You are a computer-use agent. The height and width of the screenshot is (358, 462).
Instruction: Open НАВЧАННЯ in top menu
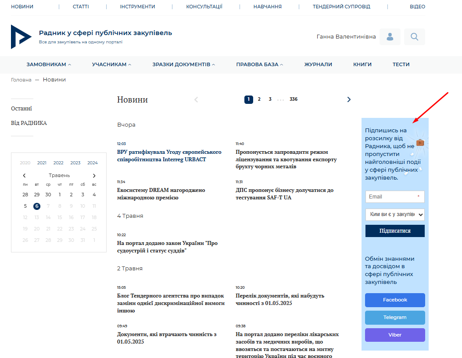coord(268,7)
